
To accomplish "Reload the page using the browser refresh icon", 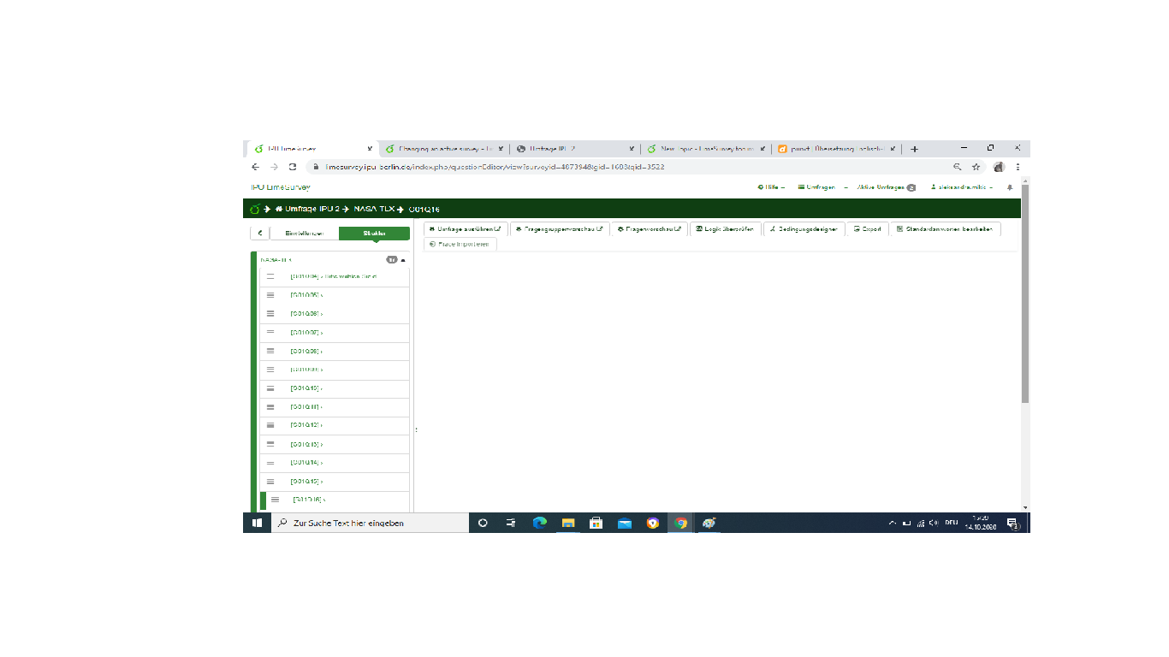I will [x=293, y=167].
